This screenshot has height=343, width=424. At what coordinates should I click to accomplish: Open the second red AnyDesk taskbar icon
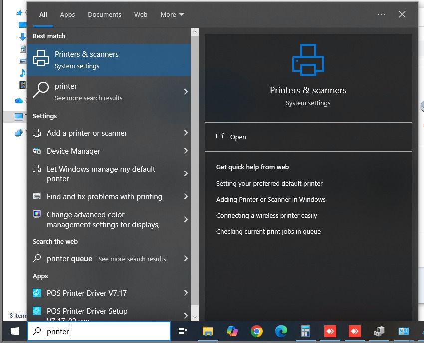click(x=355, y=331)
